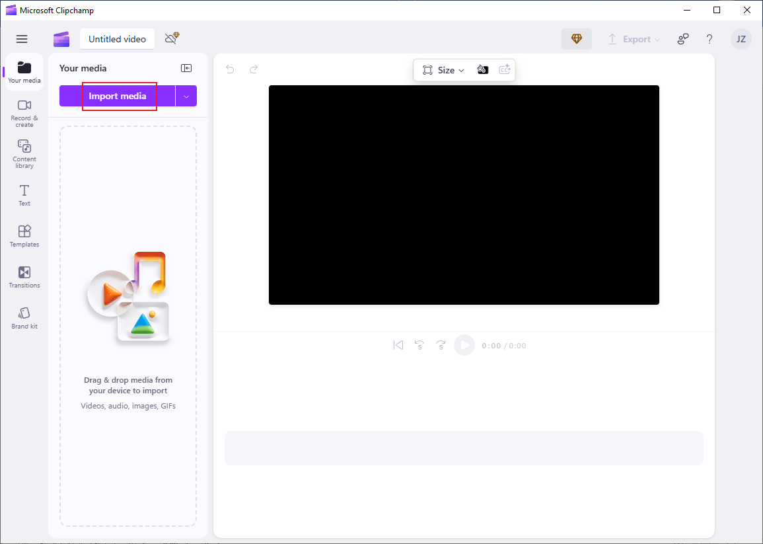
Task: Toggle the captions CC button
Action: coord(505,70)
